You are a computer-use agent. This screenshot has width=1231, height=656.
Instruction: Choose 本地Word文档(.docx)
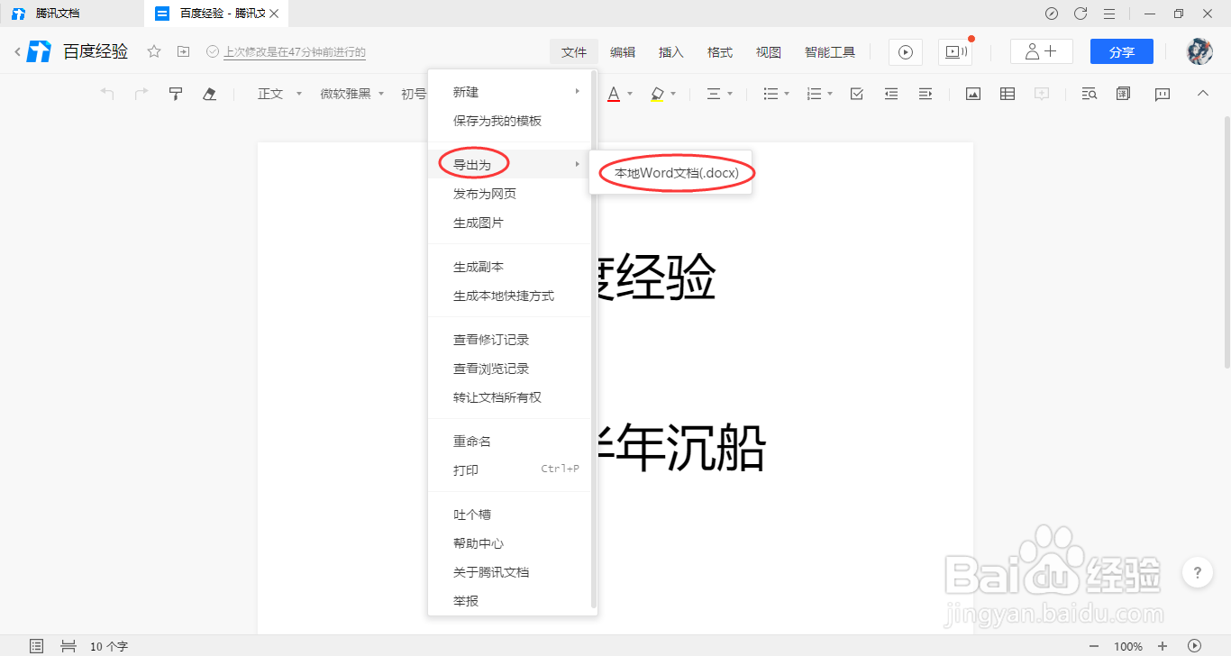pyautogui.click(x=670, y=172)
